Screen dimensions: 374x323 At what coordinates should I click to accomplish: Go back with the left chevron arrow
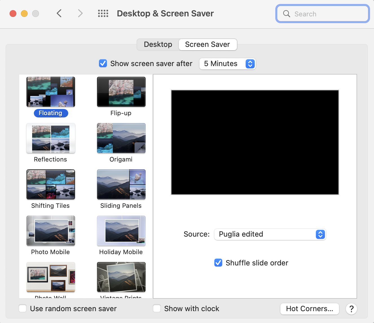click(59, 13)
